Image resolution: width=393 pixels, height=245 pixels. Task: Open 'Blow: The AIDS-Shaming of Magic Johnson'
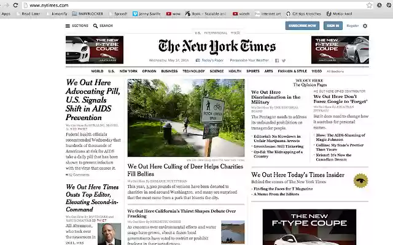340,137
